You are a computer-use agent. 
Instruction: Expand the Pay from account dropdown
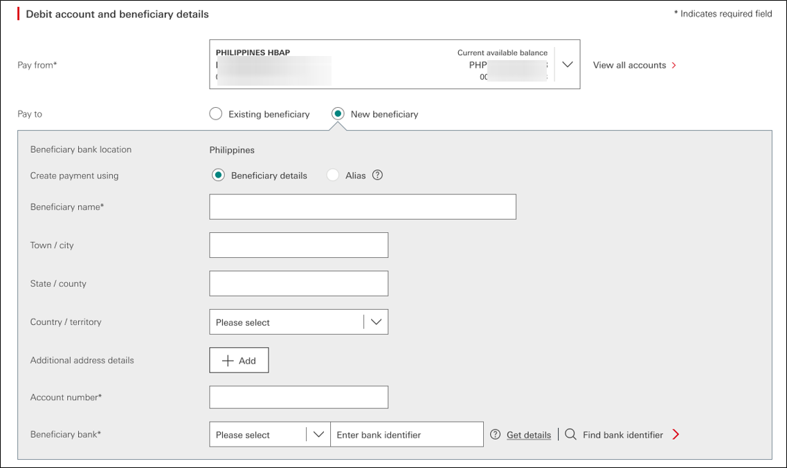pos(567,64)
